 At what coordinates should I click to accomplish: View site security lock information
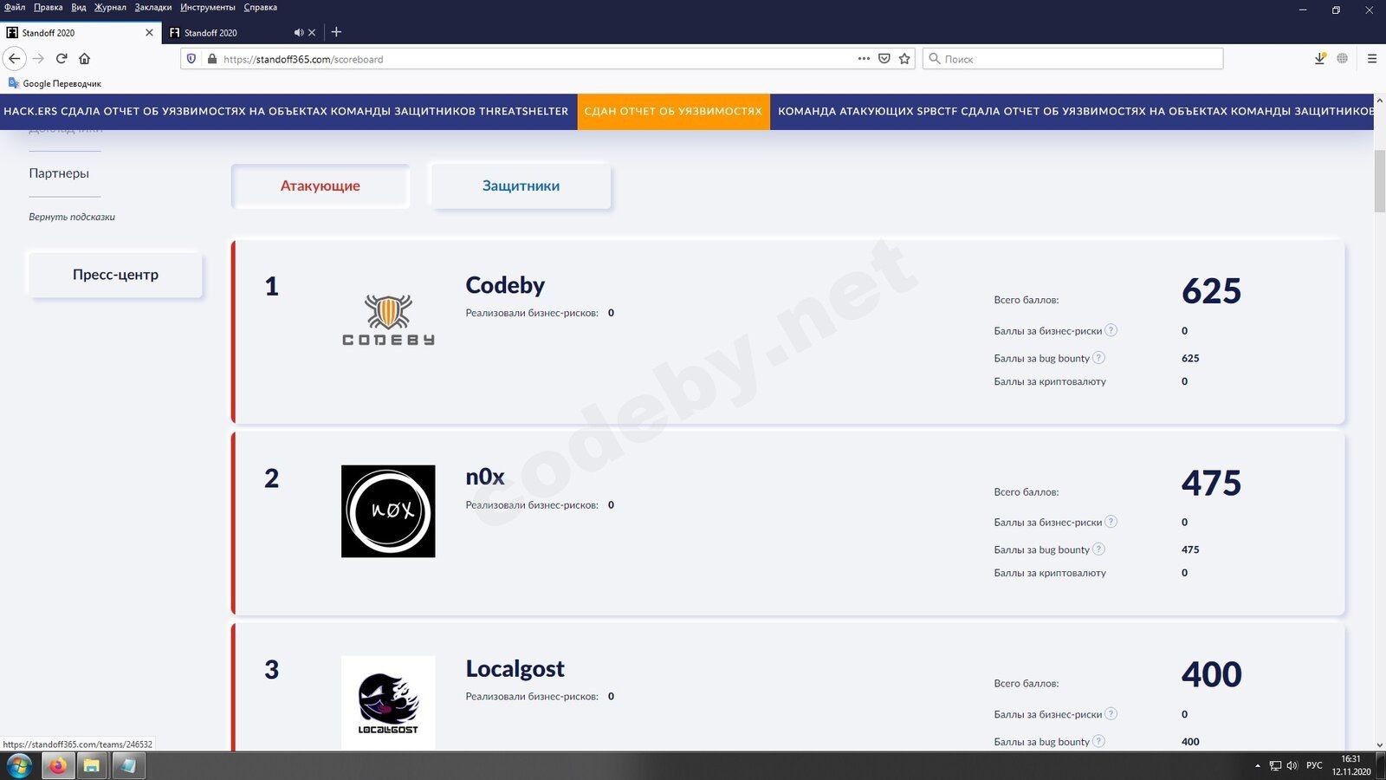(211, 59)
